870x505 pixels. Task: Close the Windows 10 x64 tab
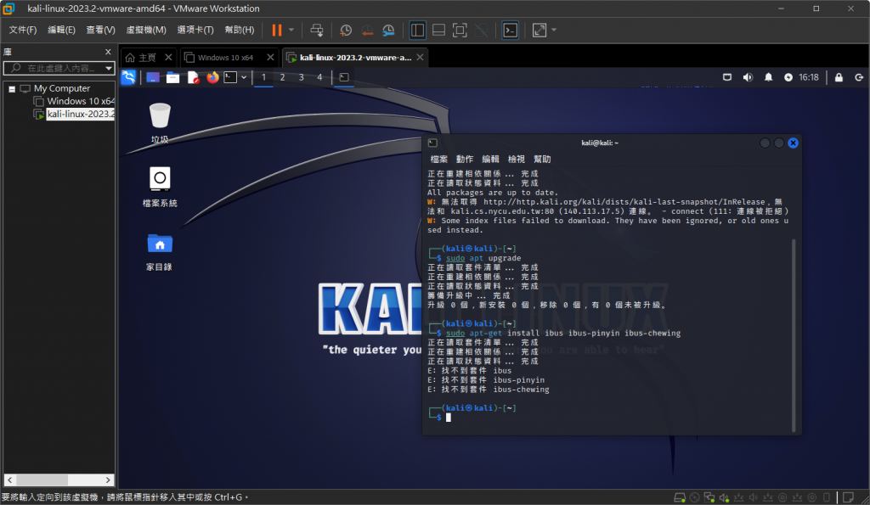(x=270, y=57)
